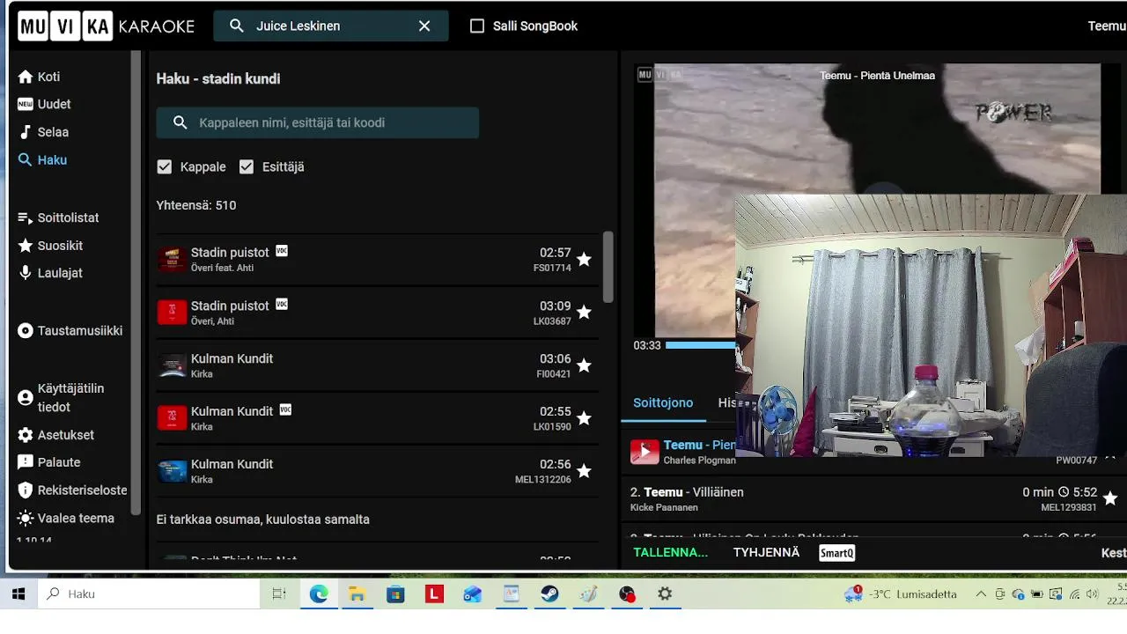
Task: Switch to Vaalea teema light theme
Action: (66, 519)
